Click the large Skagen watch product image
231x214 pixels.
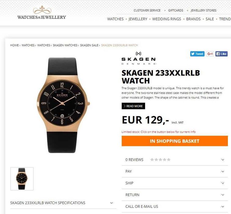[x=63, y=105]
